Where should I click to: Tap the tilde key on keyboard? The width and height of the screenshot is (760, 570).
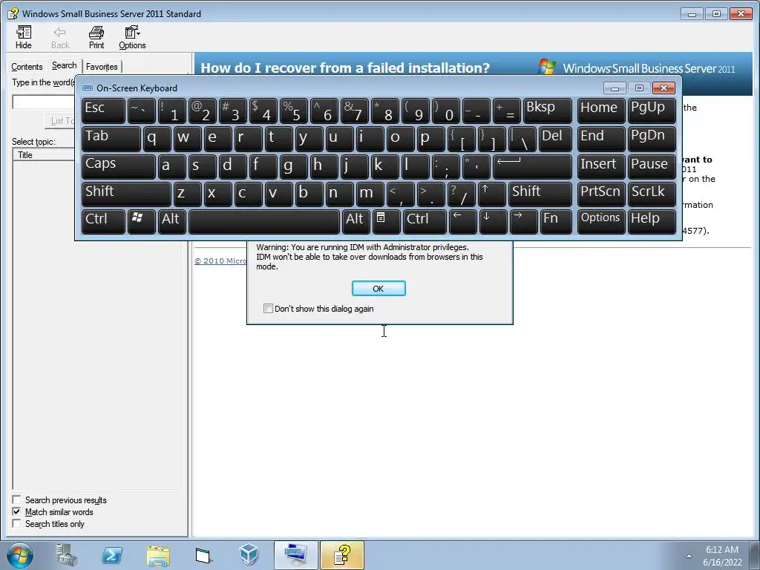[x=142, y=111]
